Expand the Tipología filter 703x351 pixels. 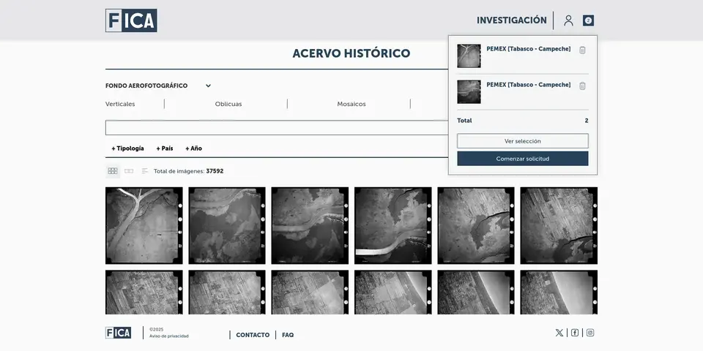[x=128, y=148]
